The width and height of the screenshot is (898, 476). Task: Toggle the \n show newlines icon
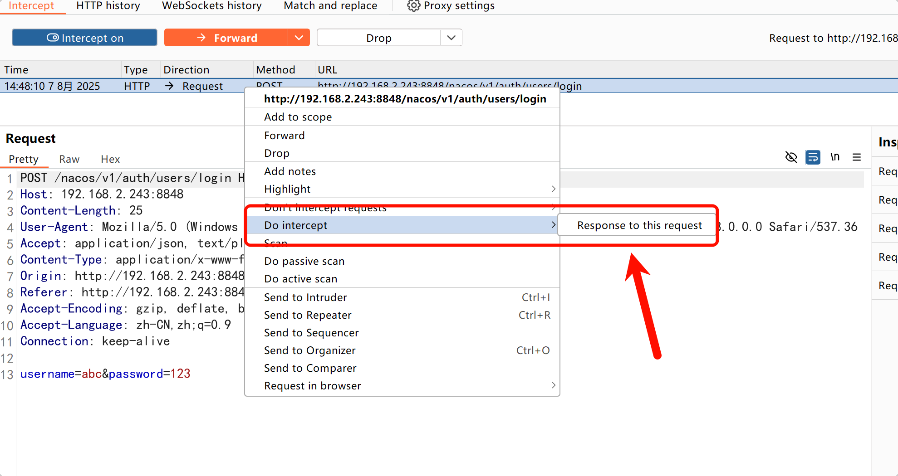coord(835,157)
